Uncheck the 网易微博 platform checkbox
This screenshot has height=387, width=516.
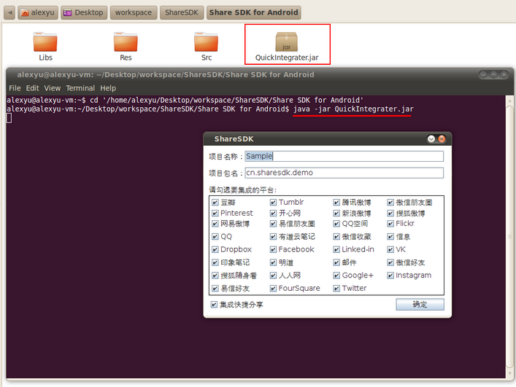(x=215, y=224)
